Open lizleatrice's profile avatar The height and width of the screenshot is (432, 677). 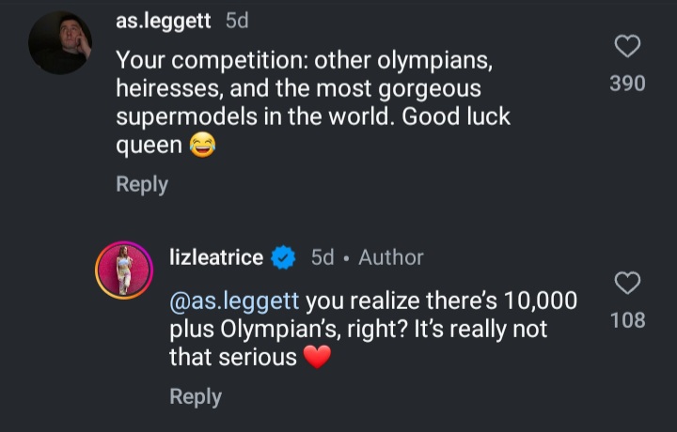pos(124,270)
